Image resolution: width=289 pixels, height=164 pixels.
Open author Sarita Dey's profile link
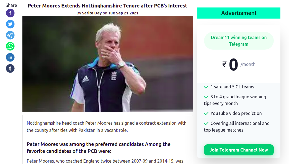[92, 13]
